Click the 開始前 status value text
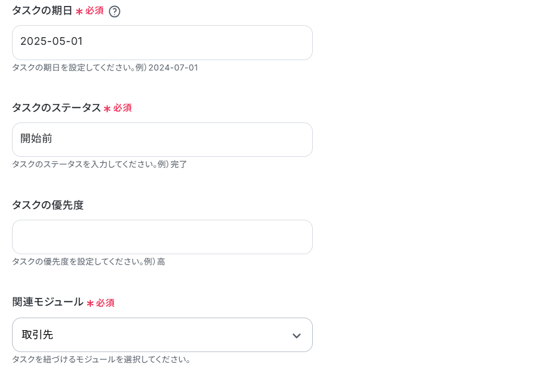537x375 pixels. 36,138
